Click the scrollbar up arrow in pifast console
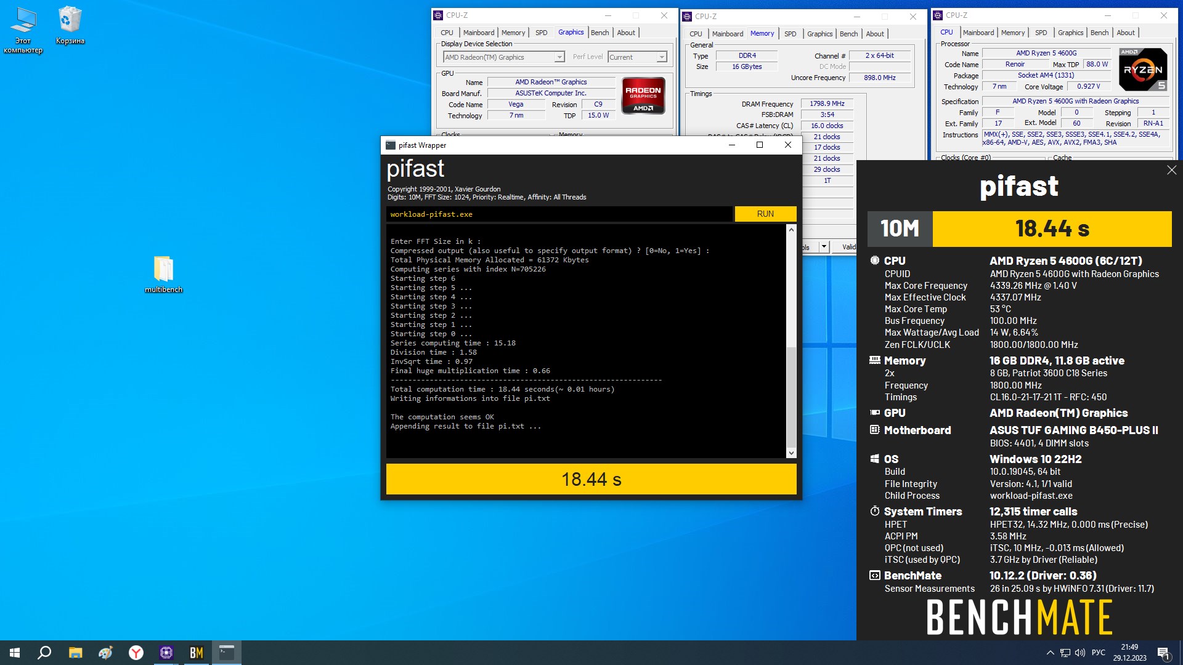1183x665 pixels. (791, 230)
